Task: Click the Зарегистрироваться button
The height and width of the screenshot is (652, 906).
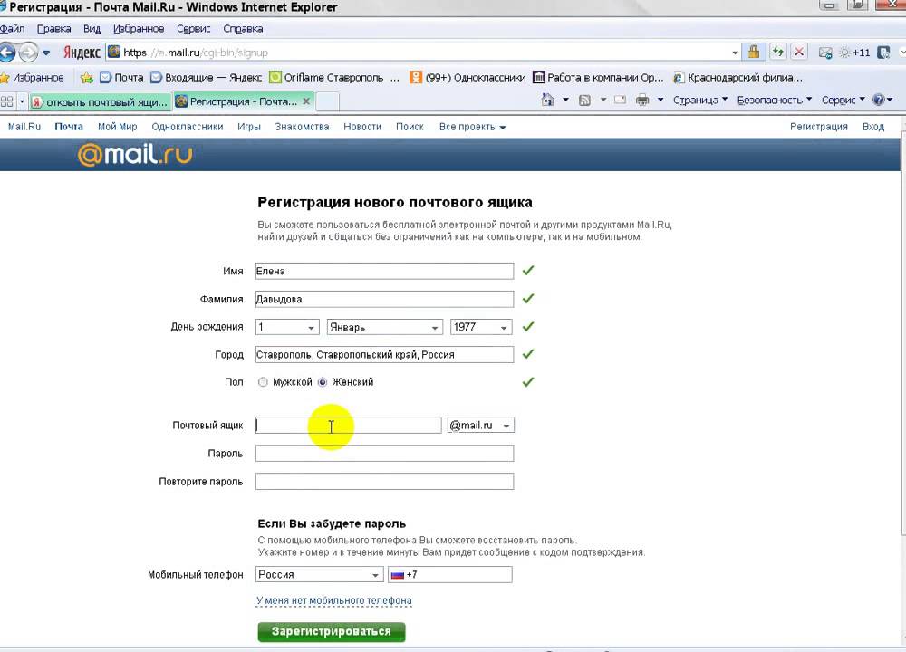Action: click(331, 631)
